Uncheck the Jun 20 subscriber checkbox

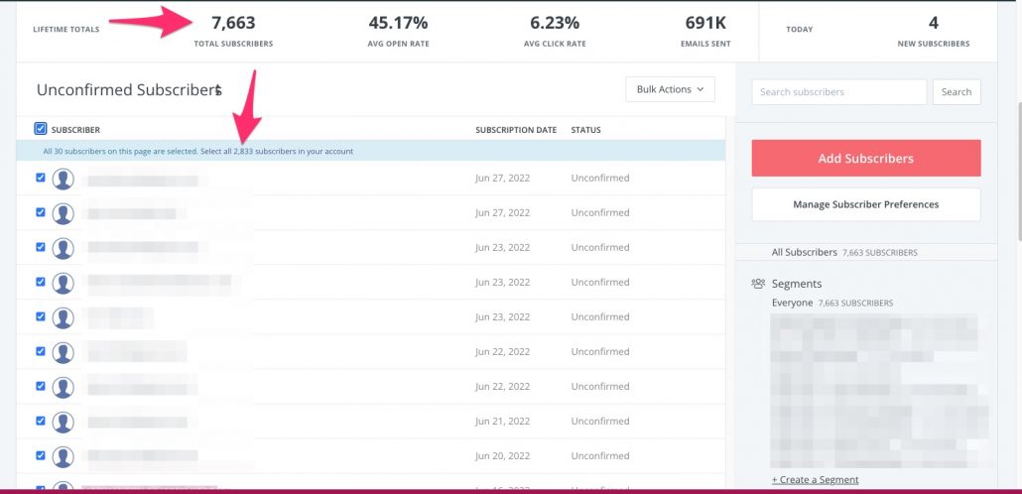41,455
